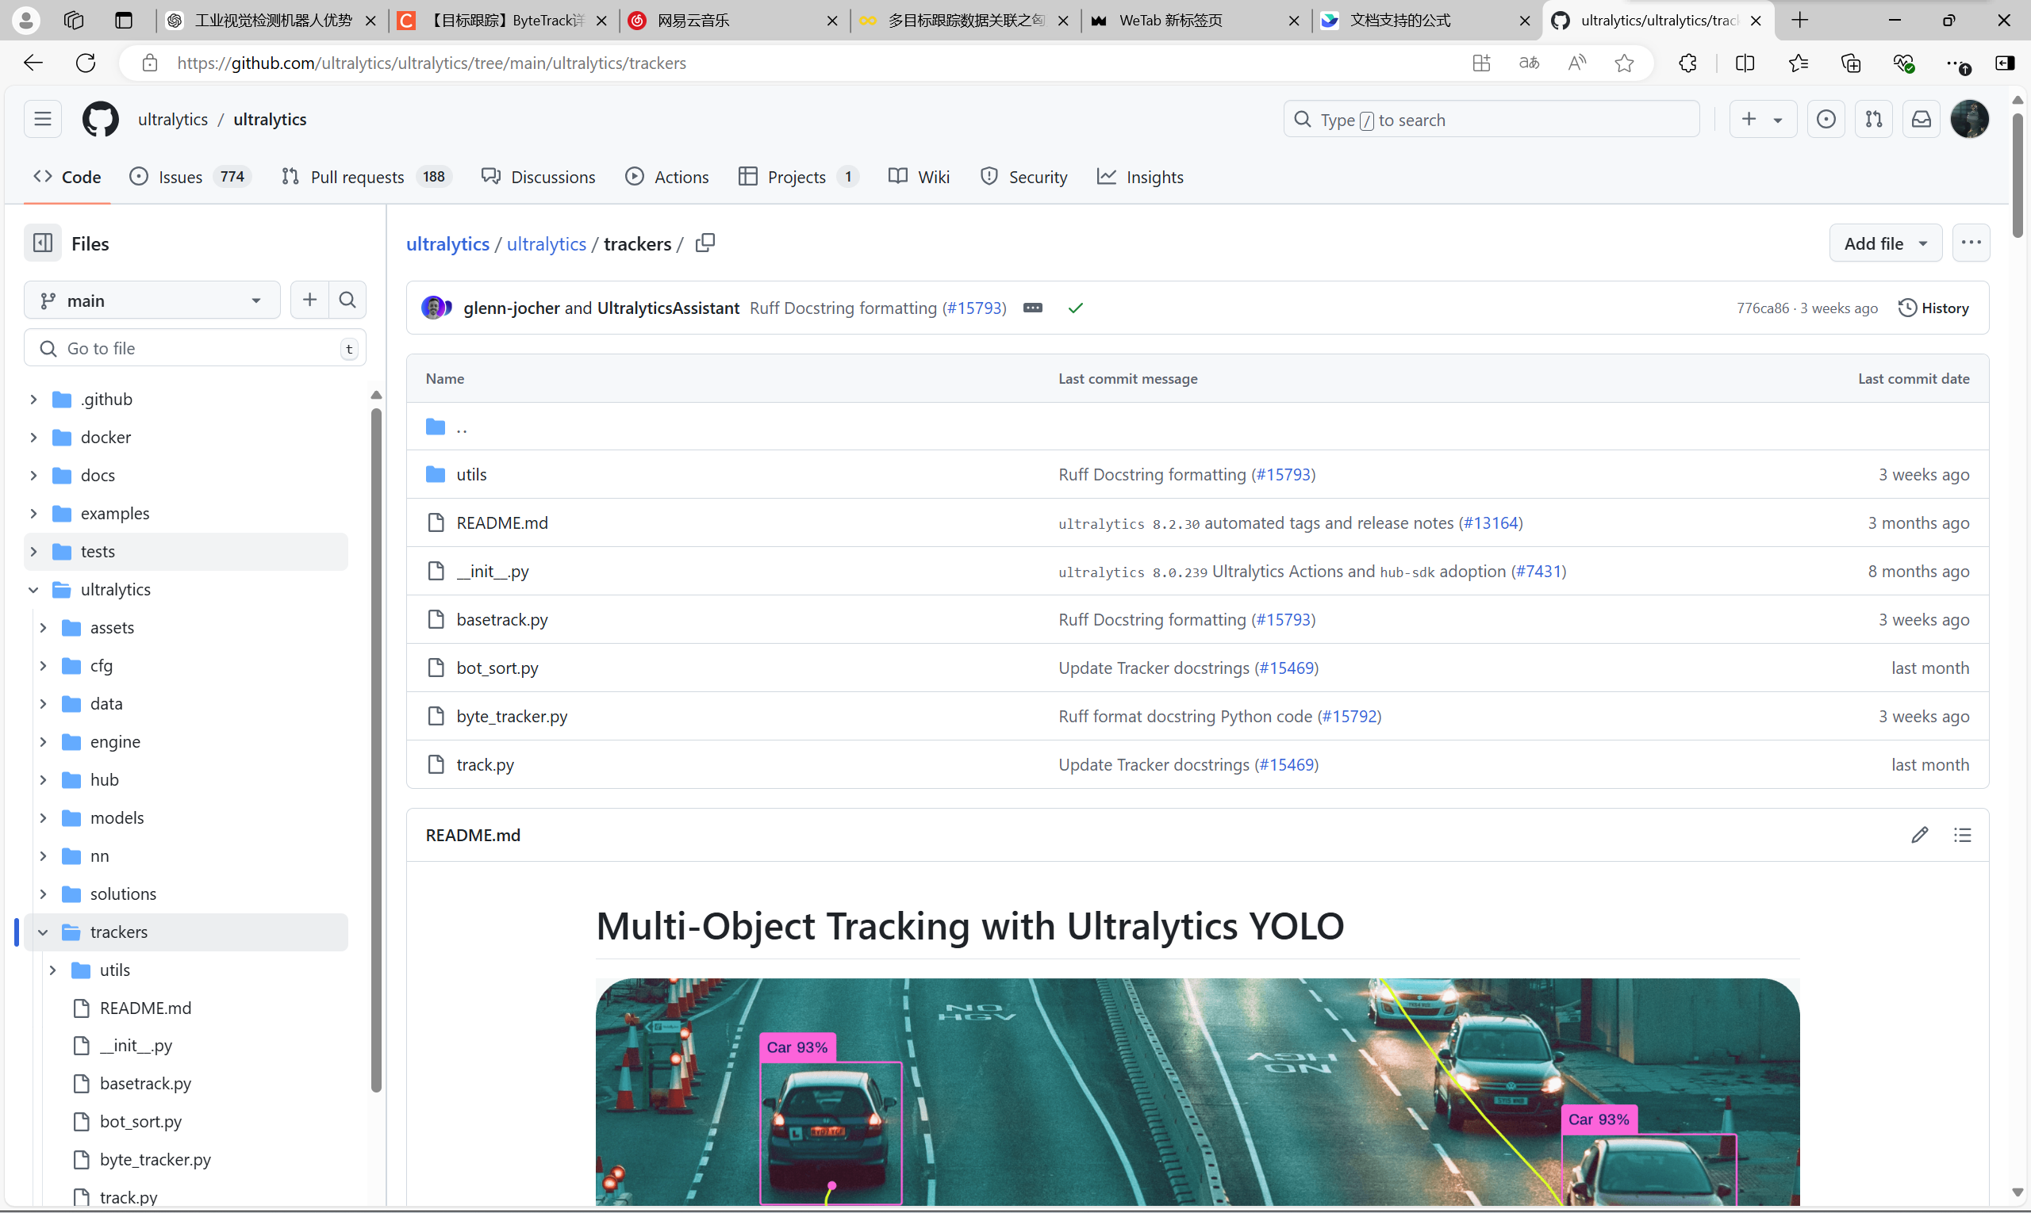The height and width of the screenshot is (1213, 2031).
Task: Expand the .github folder in tree
Action: [x=33, y=399]
